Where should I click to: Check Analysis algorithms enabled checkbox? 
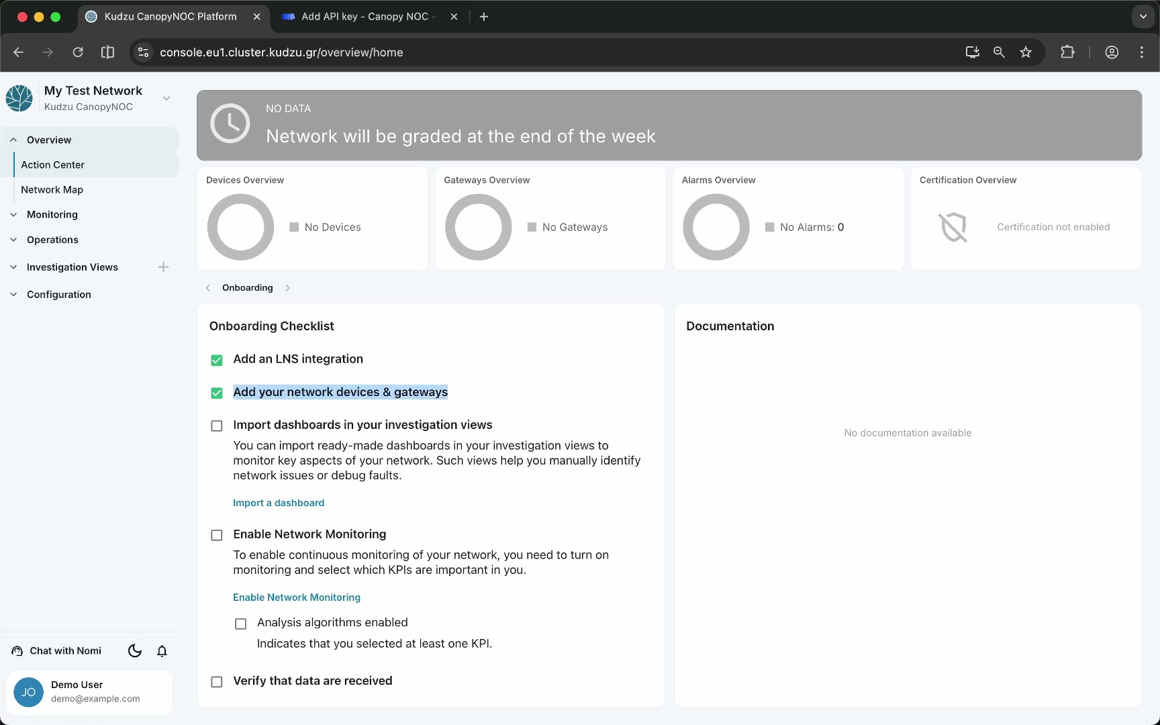[241, 624]
